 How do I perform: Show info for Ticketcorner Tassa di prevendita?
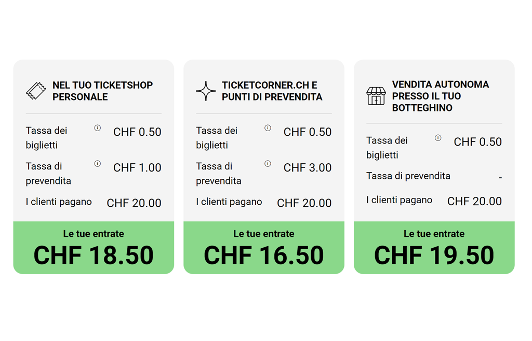click(268, 164)
